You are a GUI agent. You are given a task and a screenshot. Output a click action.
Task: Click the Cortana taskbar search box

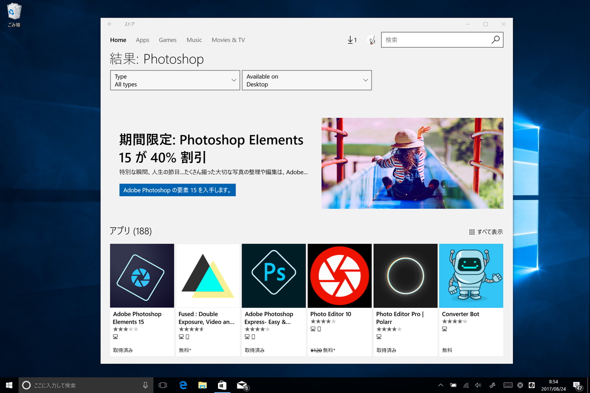tap(86, 385)
